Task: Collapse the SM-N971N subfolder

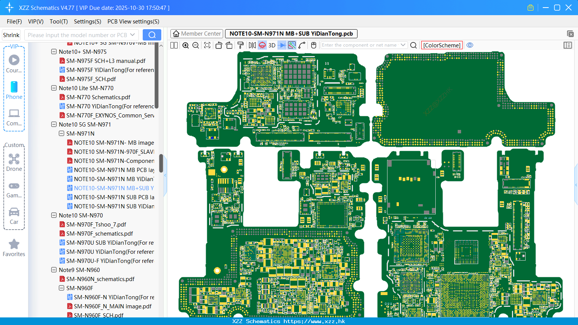Action: pyautogui.click(x=61, y=133)
